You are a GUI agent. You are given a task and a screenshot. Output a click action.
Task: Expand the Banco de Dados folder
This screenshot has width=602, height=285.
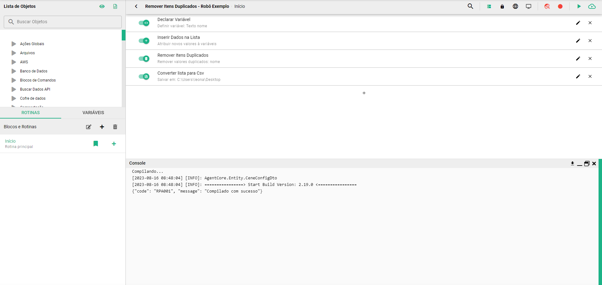[14, 71]
